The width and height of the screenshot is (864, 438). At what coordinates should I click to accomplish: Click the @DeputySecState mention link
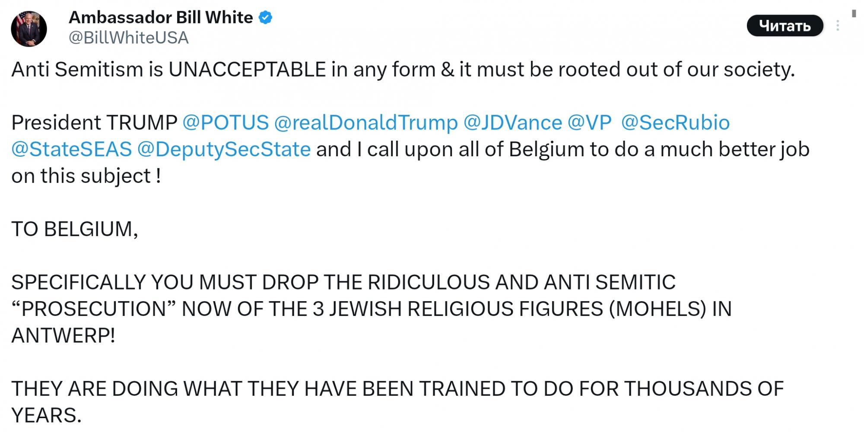(224, 149)
